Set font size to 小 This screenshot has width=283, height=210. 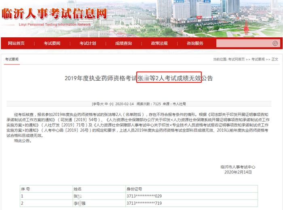click(x=111, y=104)
